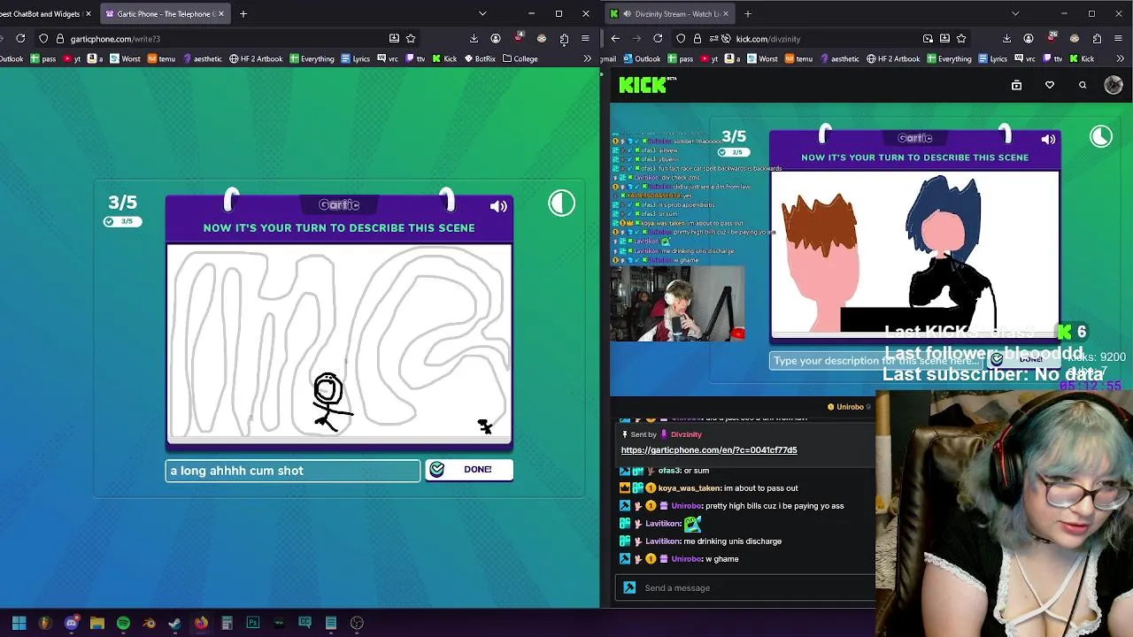This screenshot has width=1133, height=637.
Task: Open the Kick clips/browse icon in header
Action: [1016, 85]
